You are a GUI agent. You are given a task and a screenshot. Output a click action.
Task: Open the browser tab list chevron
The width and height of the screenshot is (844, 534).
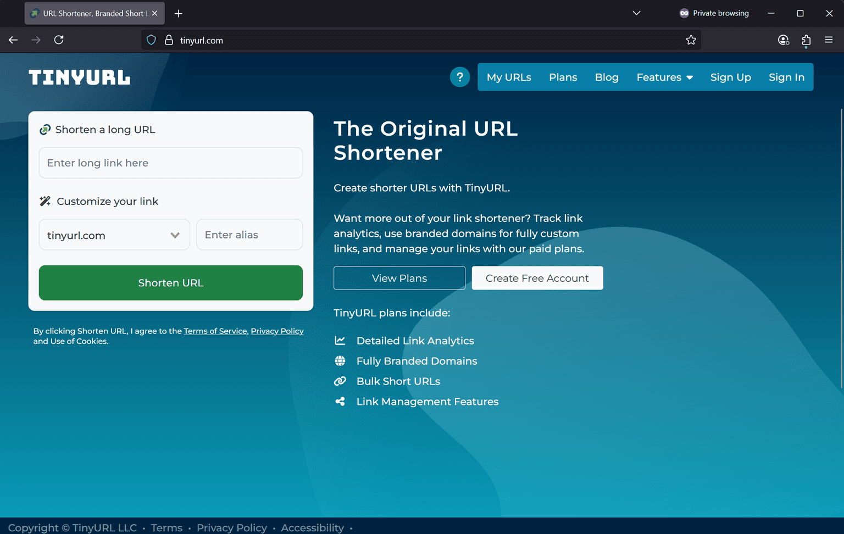[x=636, y=13]
